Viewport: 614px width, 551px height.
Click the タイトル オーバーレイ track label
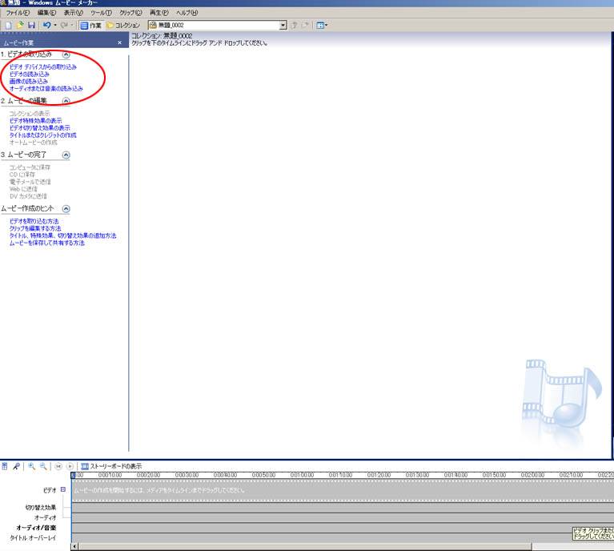click(x=33, y=538)
